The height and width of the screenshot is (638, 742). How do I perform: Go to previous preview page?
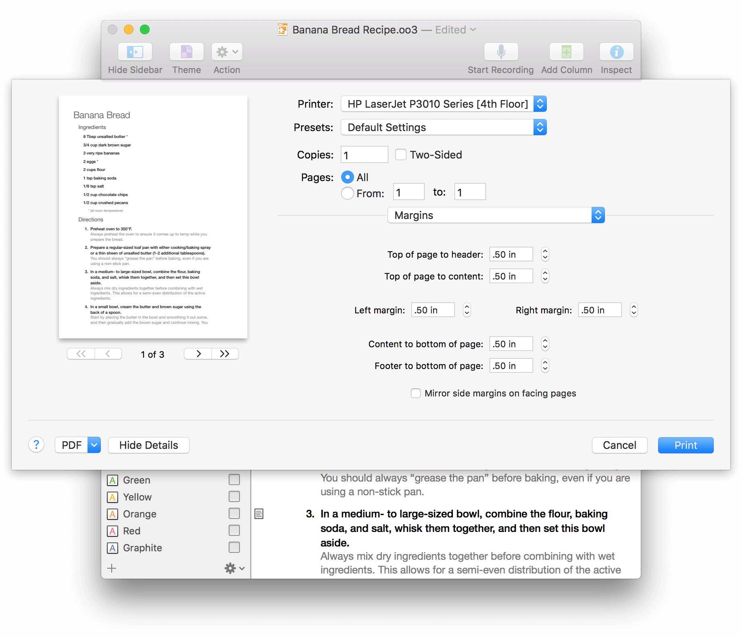(108, 354)
